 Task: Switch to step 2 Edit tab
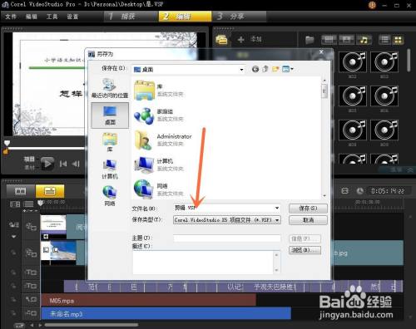point(185,17)
